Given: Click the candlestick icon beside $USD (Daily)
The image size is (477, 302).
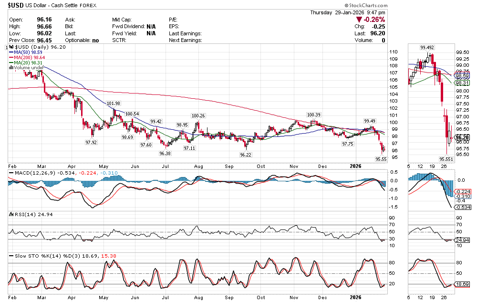Looking at the screenshot, I should tap(11, 48).
